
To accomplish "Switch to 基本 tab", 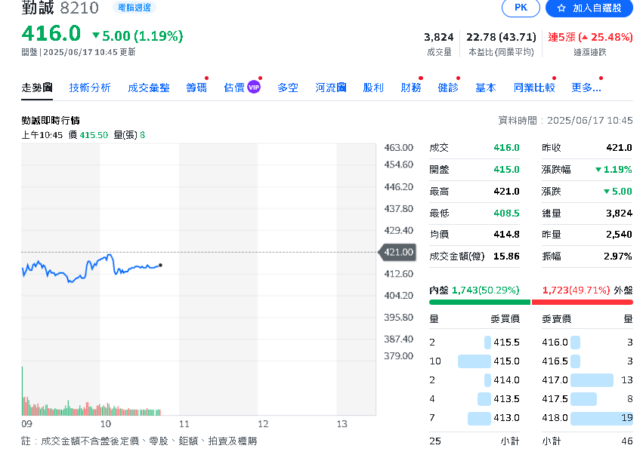I will 486,88.
